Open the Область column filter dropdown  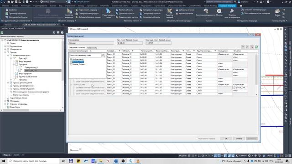pos(132,51)
